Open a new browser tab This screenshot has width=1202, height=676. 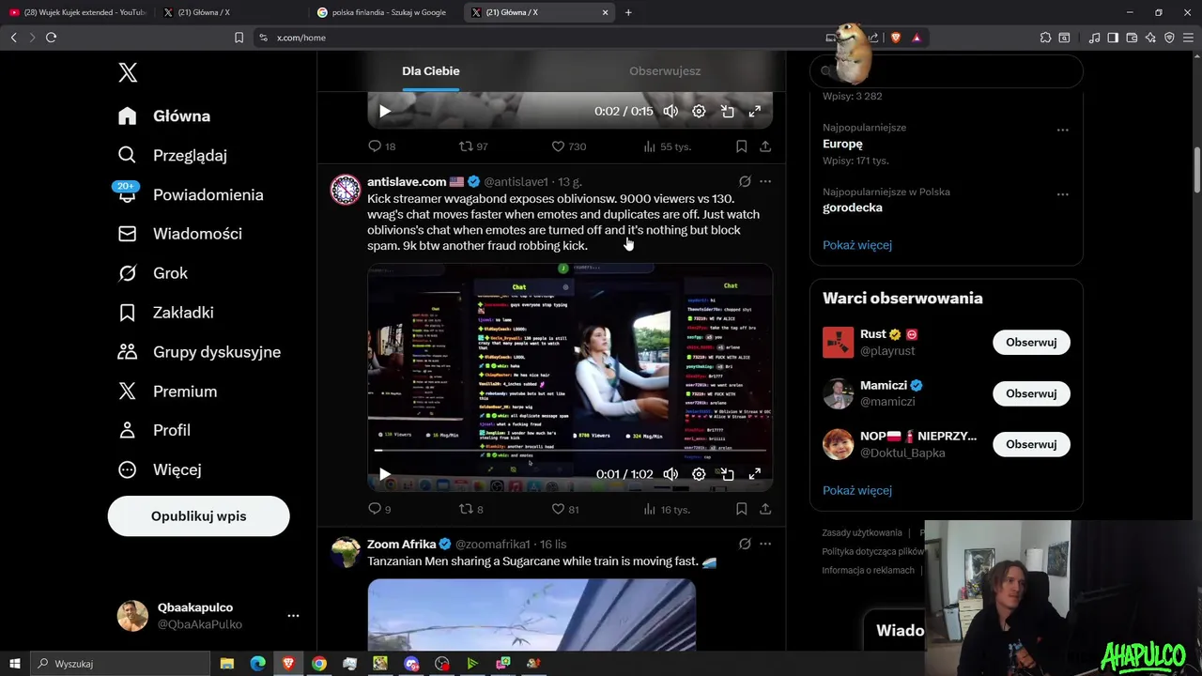point(628,12)
